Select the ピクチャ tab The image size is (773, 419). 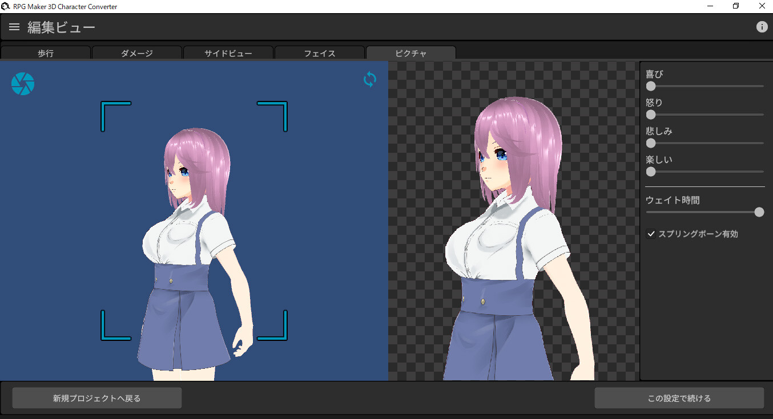[410, 52]
